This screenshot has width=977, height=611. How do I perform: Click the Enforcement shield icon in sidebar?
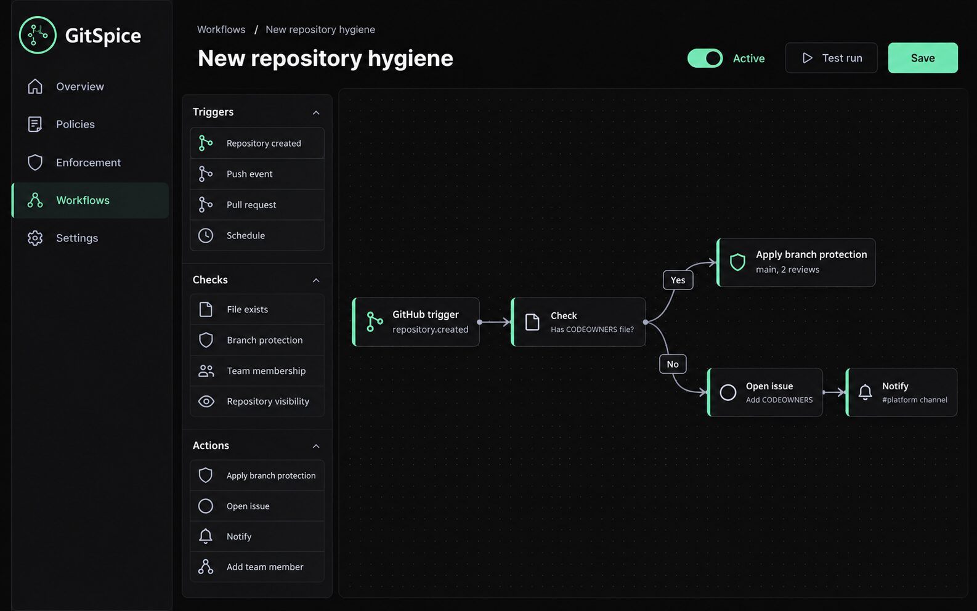pyautogui.click(x=35, y=162)
